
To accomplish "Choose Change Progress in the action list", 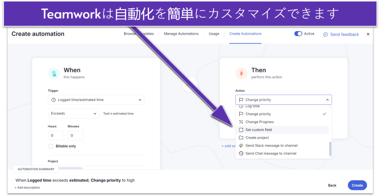I will tap(282, 122).
